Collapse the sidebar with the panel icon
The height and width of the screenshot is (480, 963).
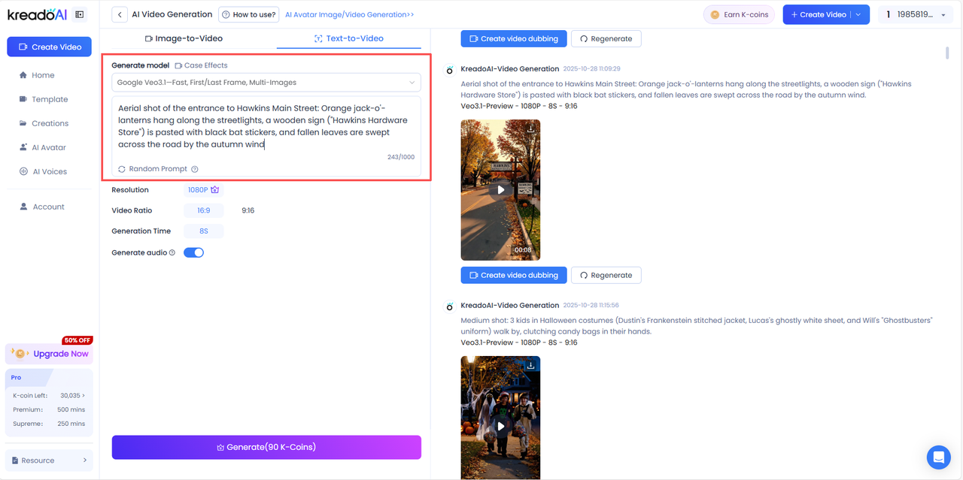(x=80, y=14)
